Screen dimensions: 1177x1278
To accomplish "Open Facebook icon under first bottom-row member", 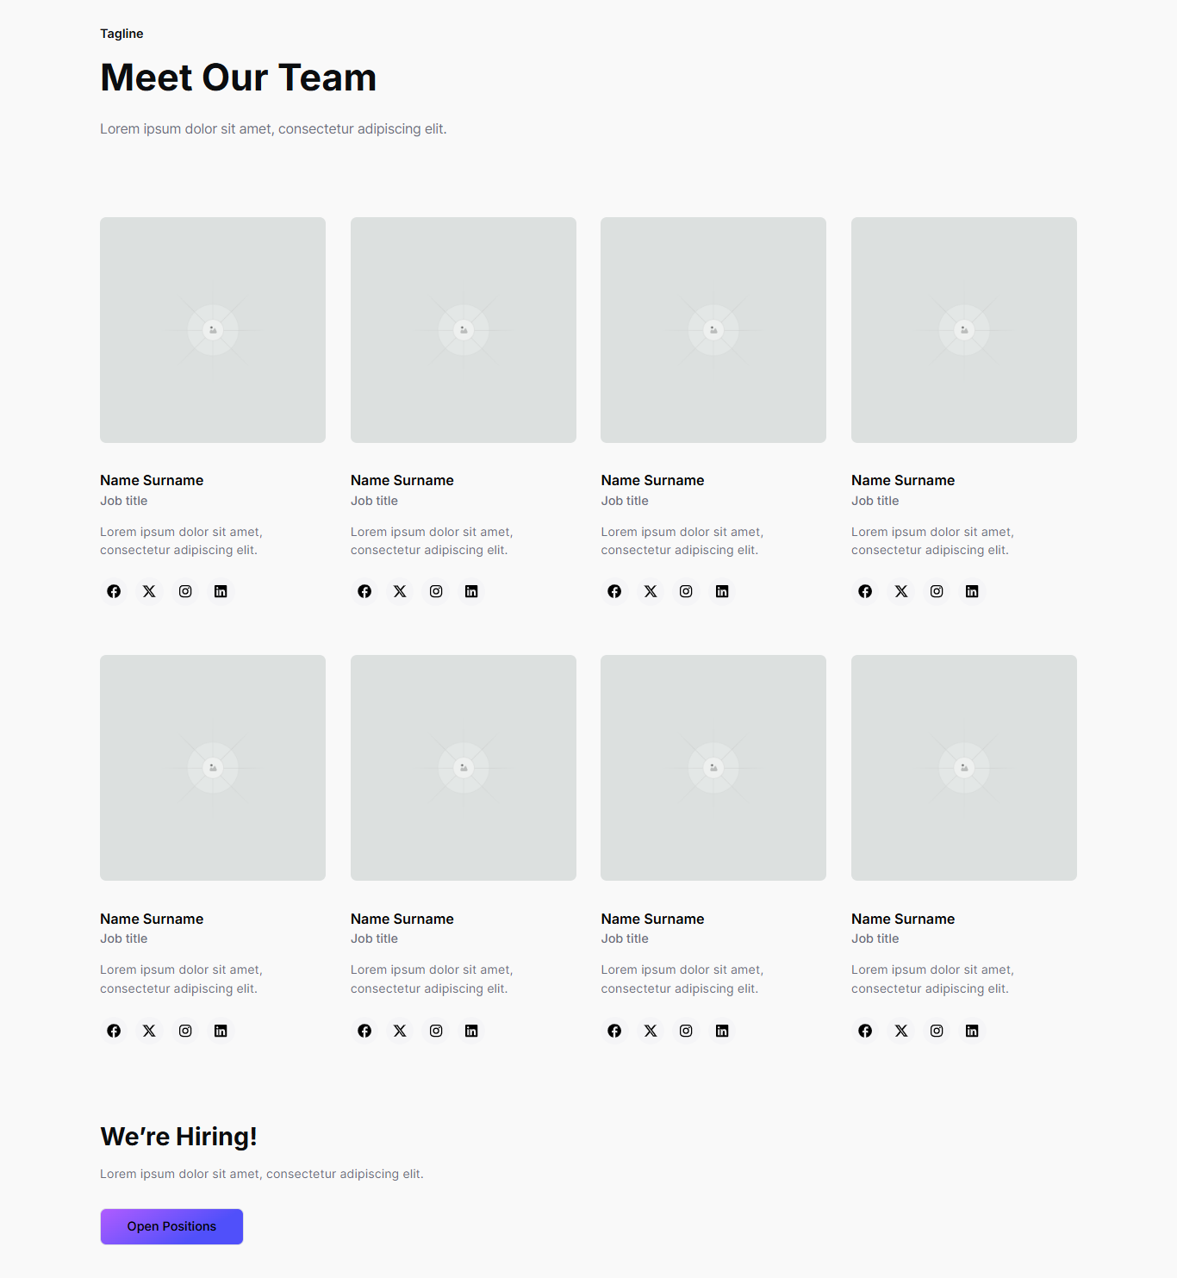I will click(113, 1030).
